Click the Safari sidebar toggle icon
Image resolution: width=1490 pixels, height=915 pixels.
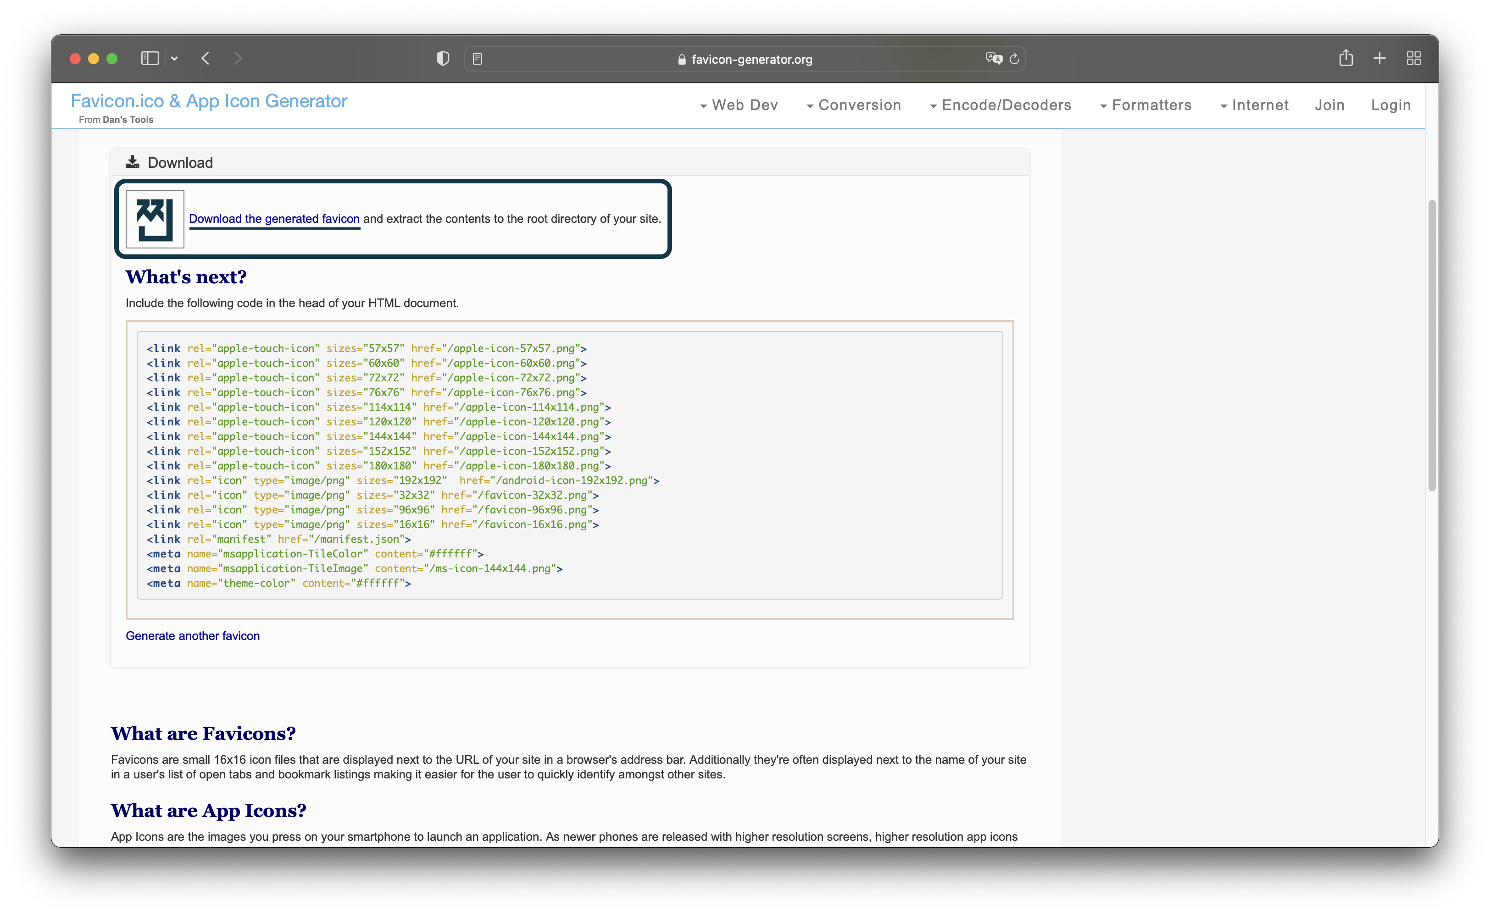click(x=150, y=58)
